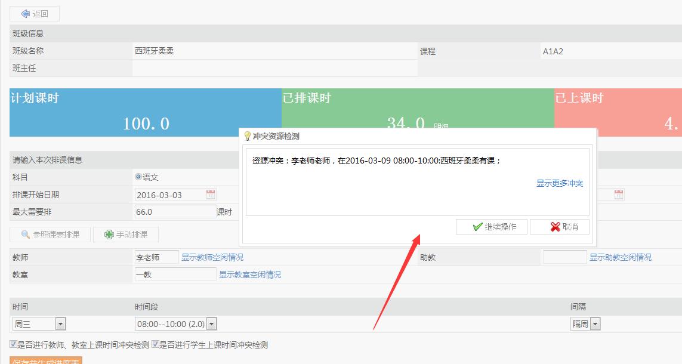Toggle teacher and classroom conflict detection checkbox
Viewport: 682px width, 364px height.
[13, 344]
